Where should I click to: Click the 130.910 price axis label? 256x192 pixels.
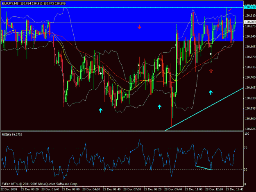click(x=250, y=16)
